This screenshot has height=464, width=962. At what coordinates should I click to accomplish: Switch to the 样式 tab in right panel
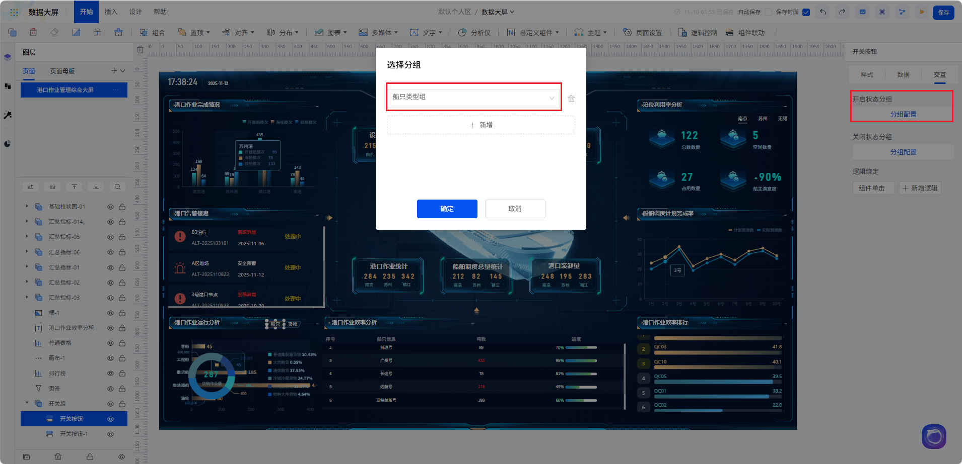click(867, 75)
